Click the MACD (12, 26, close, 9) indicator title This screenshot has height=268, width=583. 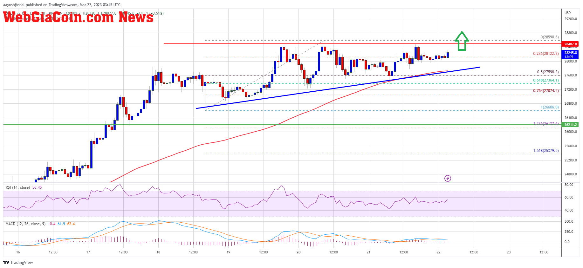pyautogui.click(x=25, y=224)
